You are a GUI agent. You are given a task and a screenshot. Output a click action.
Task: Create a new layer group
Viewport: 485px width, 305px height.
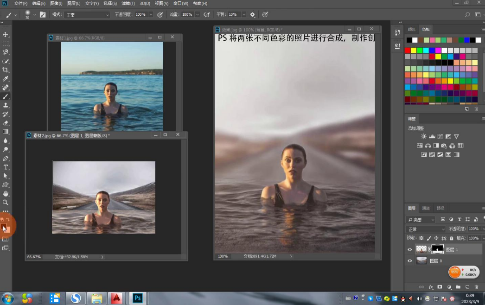pyautogui.click(x=458, y=287)
